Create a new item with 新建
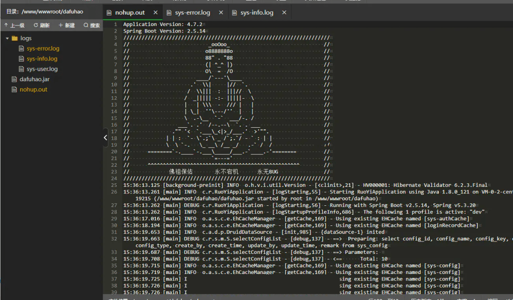 click(67, 25)
